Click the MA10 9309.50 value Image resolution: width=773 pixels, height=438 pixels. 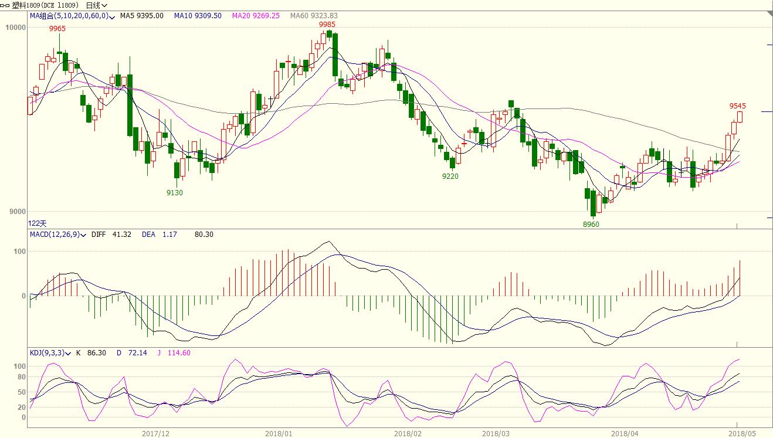[198, 16]
